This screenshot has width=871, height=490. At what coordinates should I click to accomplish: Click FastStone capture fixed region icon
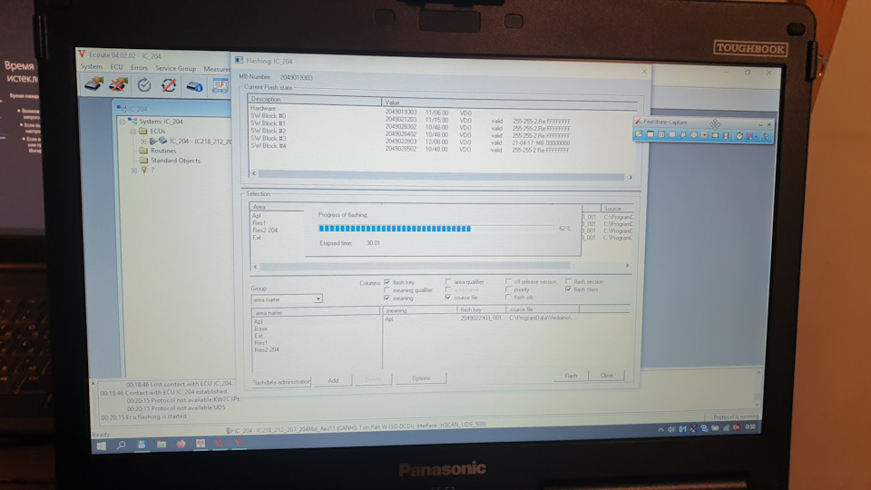(715, 135)
